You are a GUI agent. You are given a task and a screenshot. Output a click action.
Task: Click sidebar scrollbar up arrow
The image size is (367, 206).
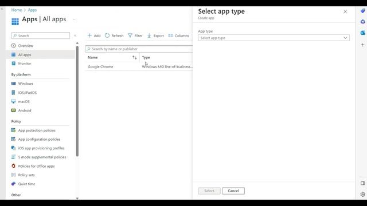point(77,43)
